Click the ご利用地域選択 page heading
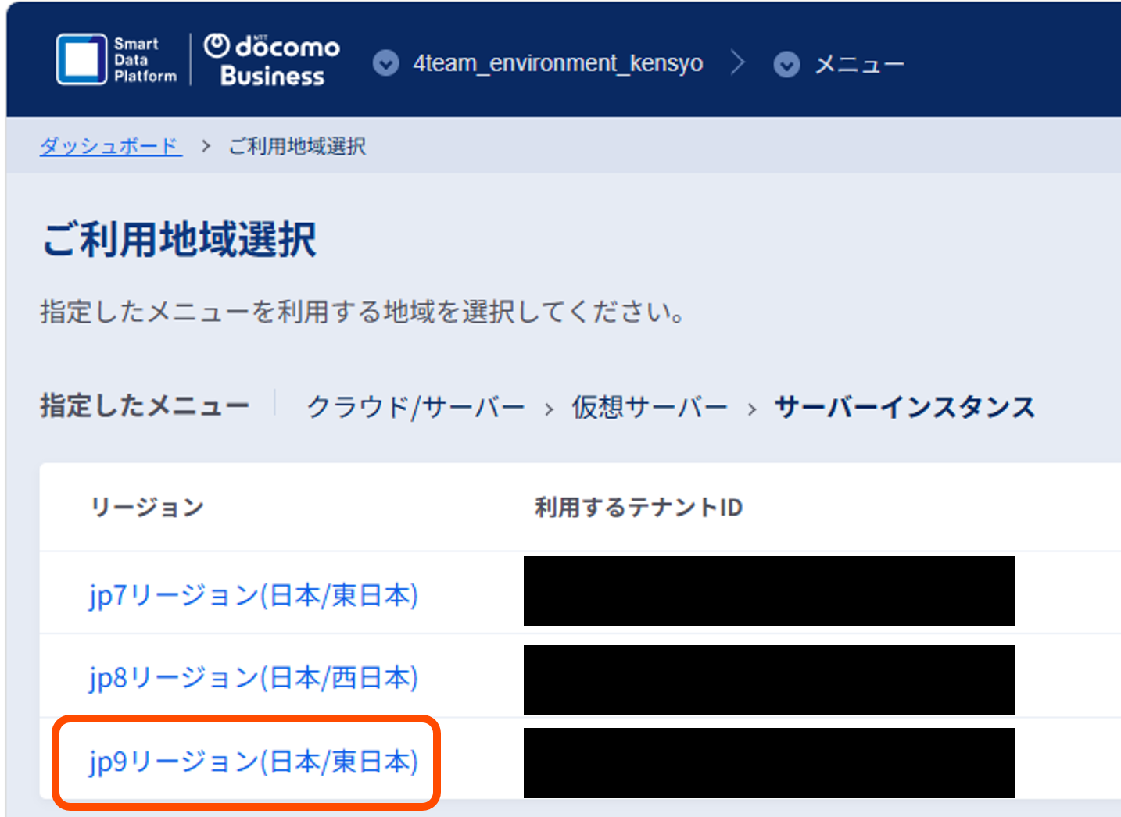The image size is (1121, 817). coord(180,239)
